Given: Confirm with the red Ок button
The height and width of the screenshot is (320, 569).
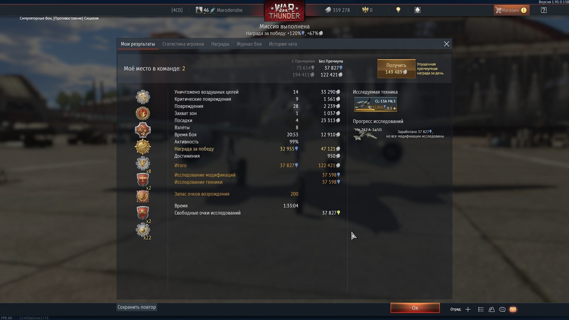Looking at the screenshot, I should click(415, 308).
